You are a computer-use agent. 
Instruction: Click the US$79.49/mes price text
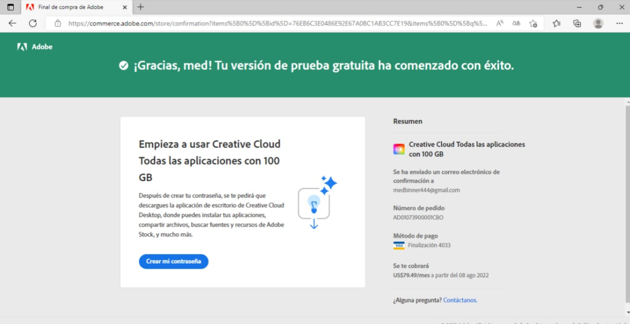pos(412,275)
